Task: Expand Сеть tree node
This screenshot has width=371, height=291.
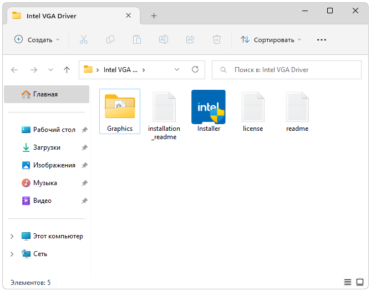Action: [x=12, y=254]
